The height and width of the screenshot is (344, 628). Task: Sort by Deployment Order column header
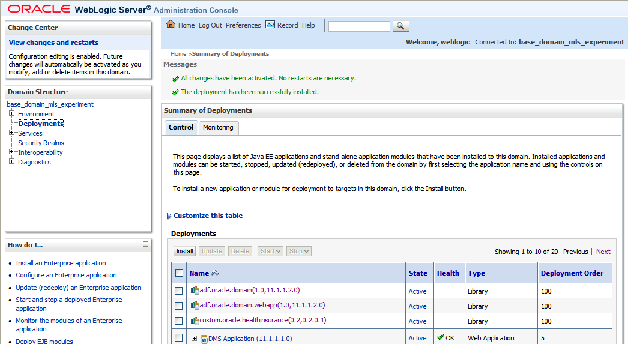[x=572, y=273]
